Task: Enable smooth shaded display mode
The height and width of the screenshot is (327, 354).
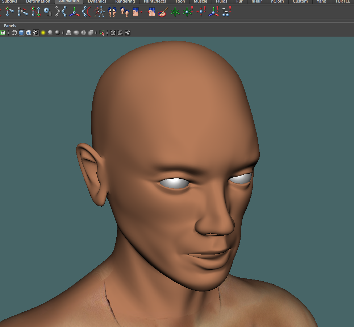Action: (x=21, y=33)
